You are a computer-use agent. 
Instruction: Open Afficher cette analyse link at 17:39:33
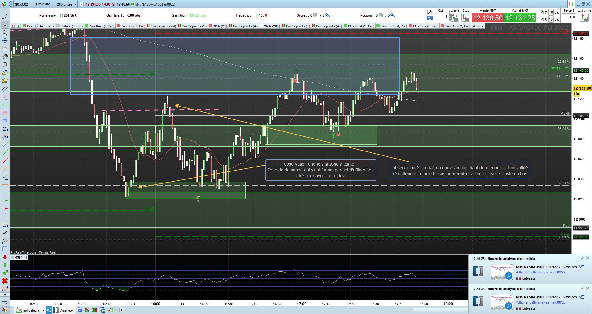coord(541,302)
